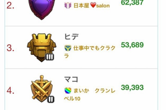
Task: Click the red heart emoji in clan name
Action: tap(93, 5)
